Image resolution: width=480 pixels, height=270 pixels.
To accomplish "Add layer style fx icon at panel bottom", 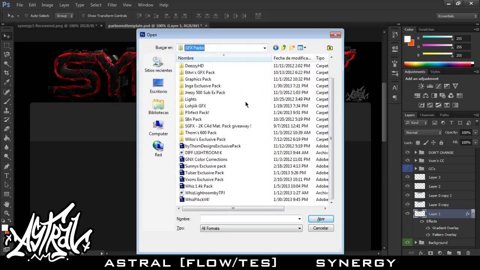I will [421, 253].
